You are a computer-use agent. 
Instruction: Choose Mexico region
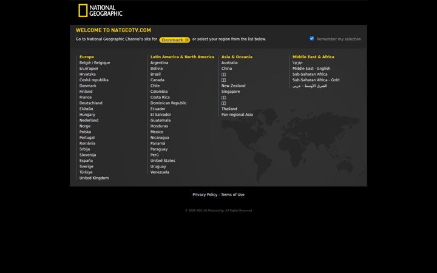pyautogui.click(x=157, y=132)
